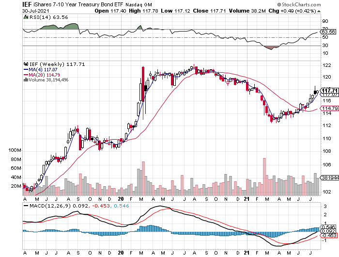Click the 80M volume axis label

(16, 160)
